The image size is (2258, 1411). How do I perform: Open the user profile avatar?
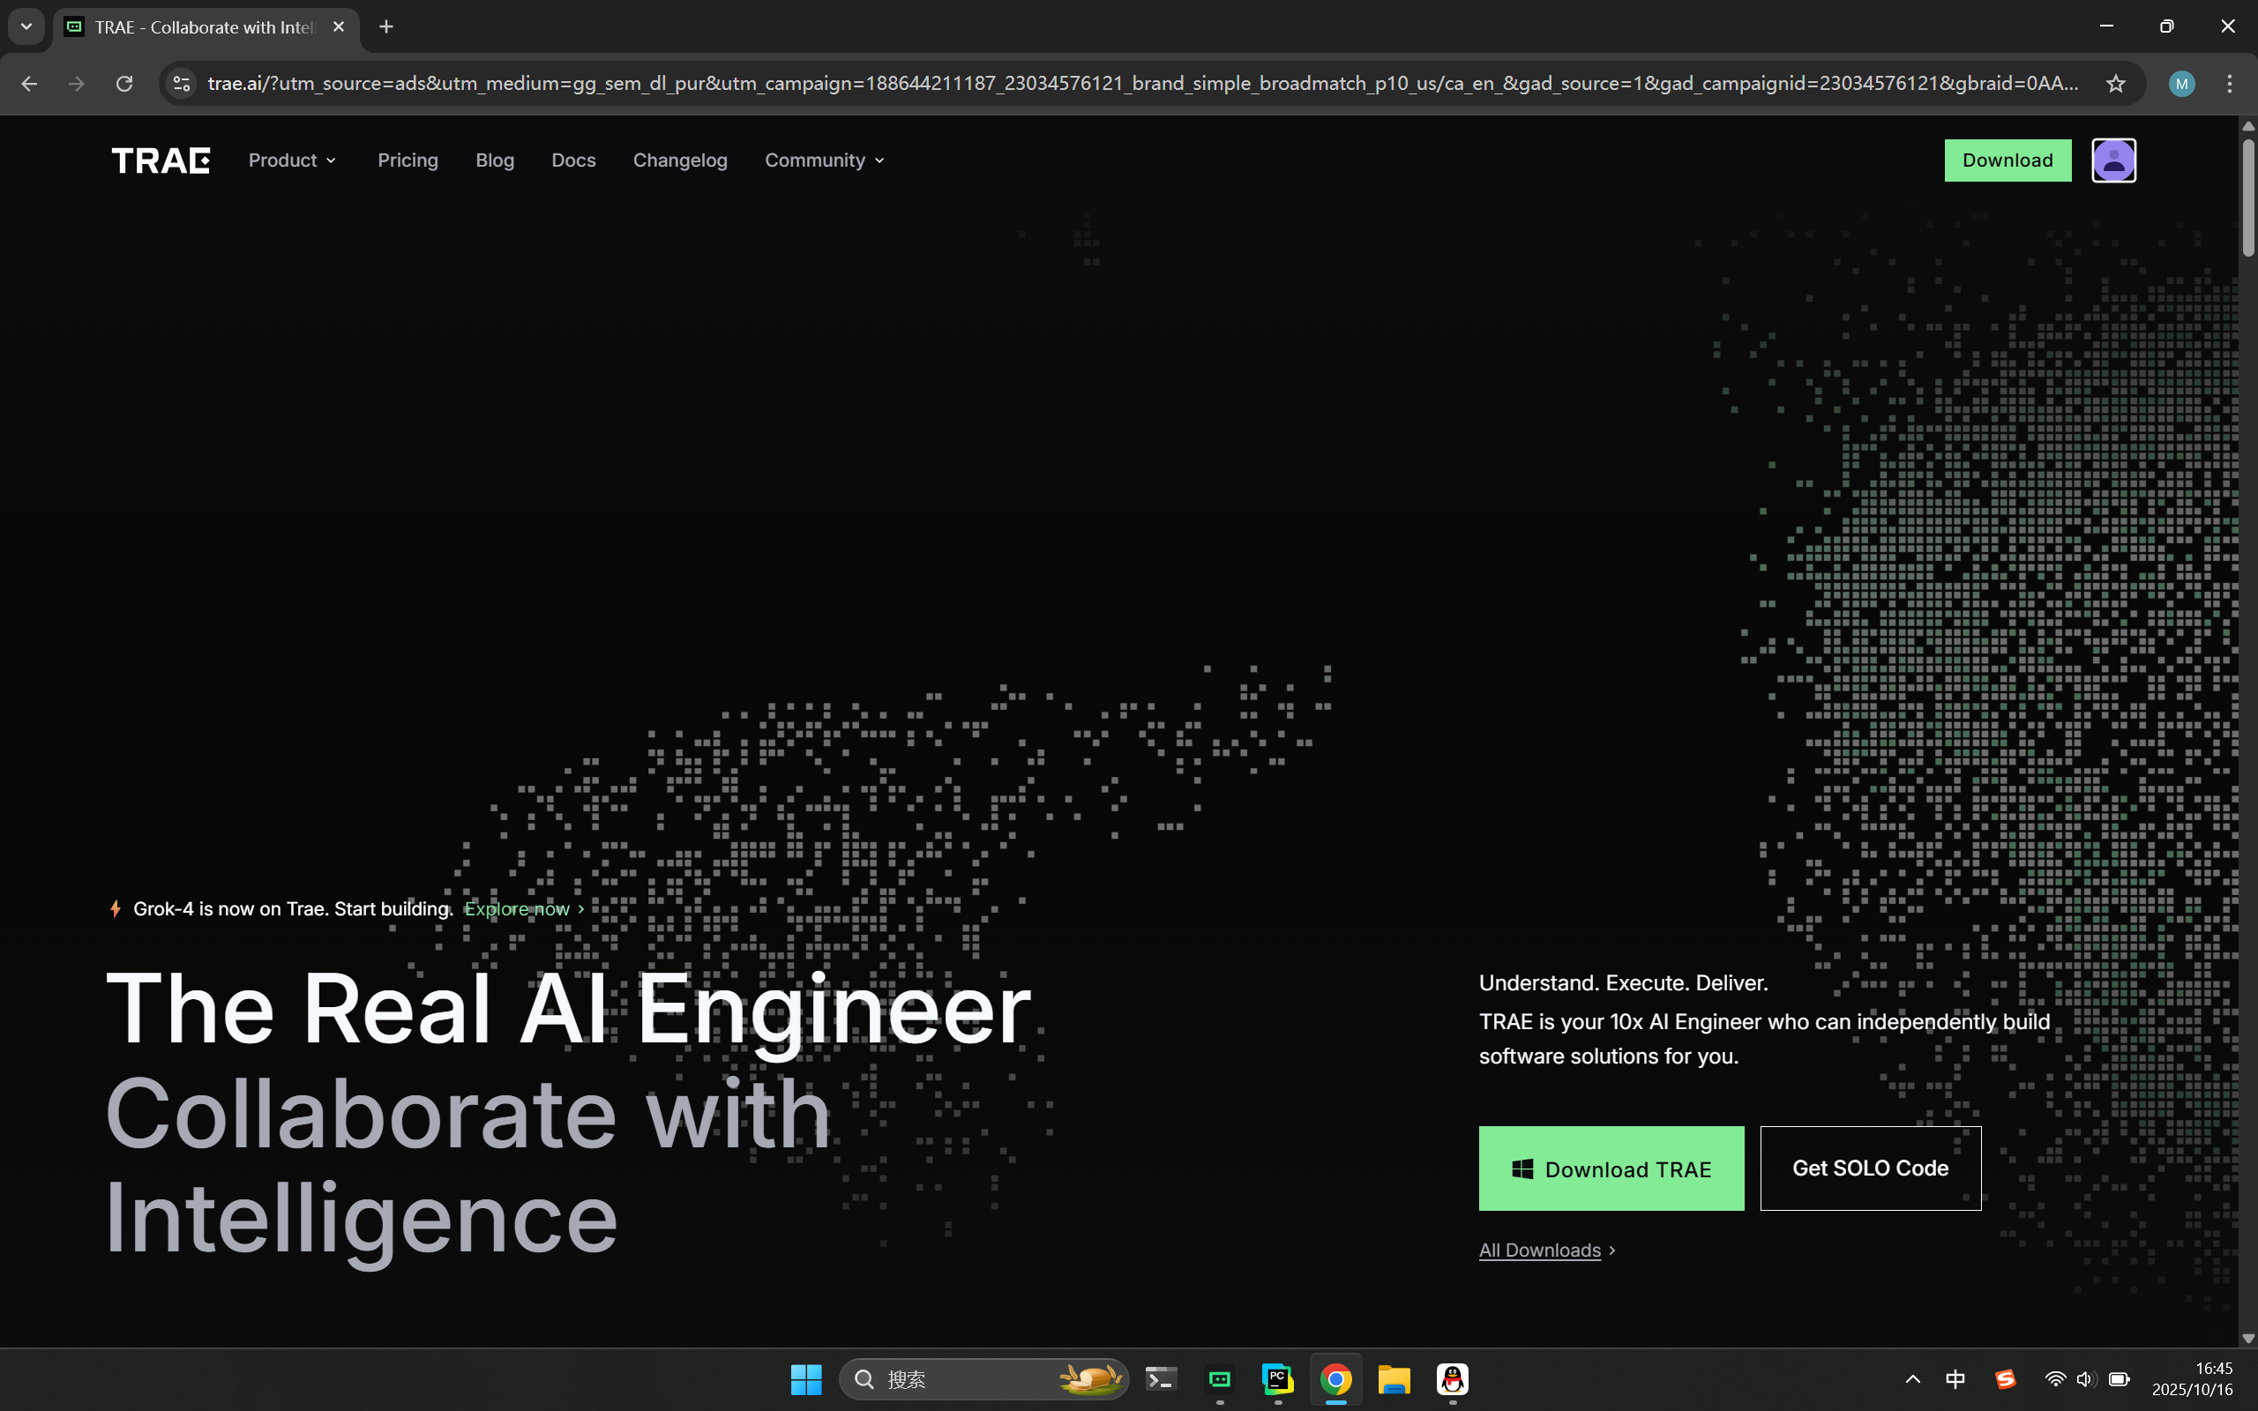pos(2113,161)
